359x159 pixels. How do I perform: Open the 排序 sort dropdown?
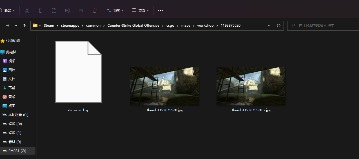(115, 10)
